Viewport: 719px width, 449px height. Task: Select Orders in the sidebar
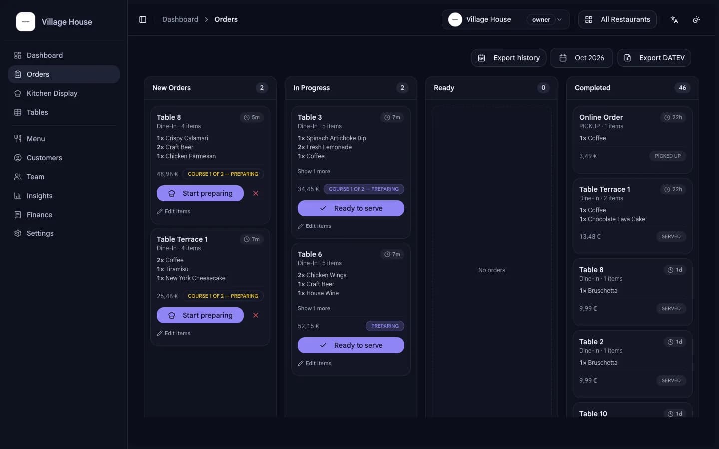pos(64,74)
